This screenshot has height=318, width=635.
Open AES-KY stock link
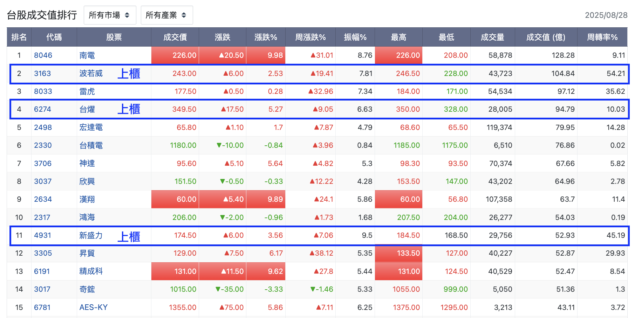[94, 307]
